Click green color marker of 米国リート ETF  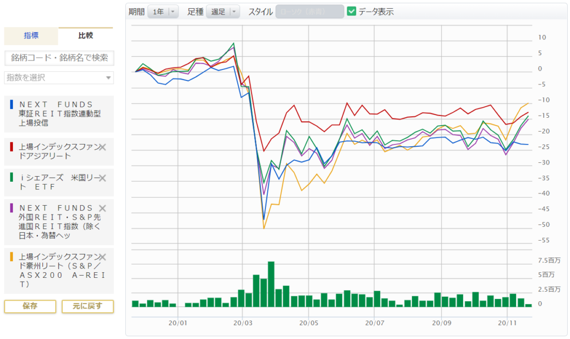point(12,177)
